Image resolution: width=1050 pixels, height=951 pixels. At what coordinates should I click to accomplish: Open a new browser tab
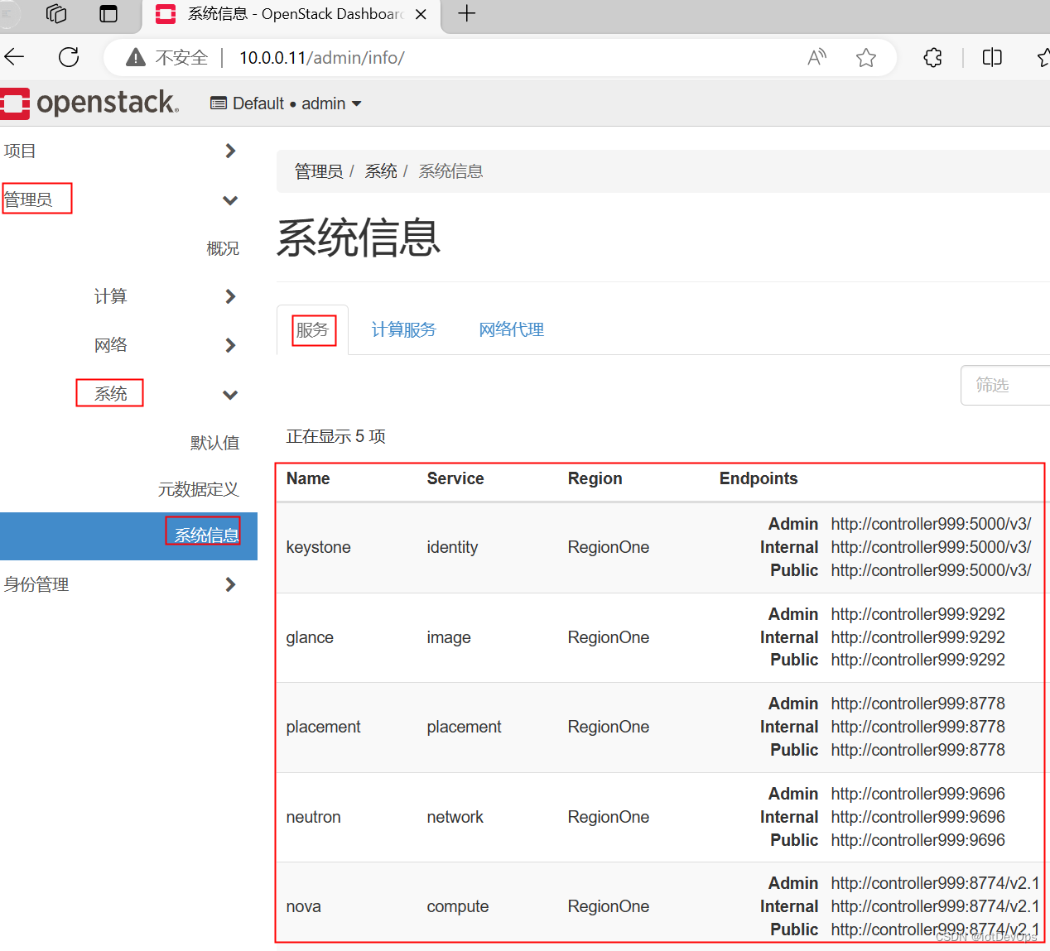pos(467,13)
